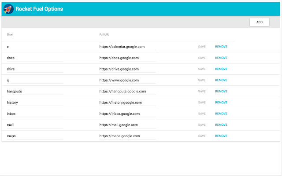282x176 pixels.
Task: Remove the calendar shortcut 'c'
Action: click(x=221, y=47)
